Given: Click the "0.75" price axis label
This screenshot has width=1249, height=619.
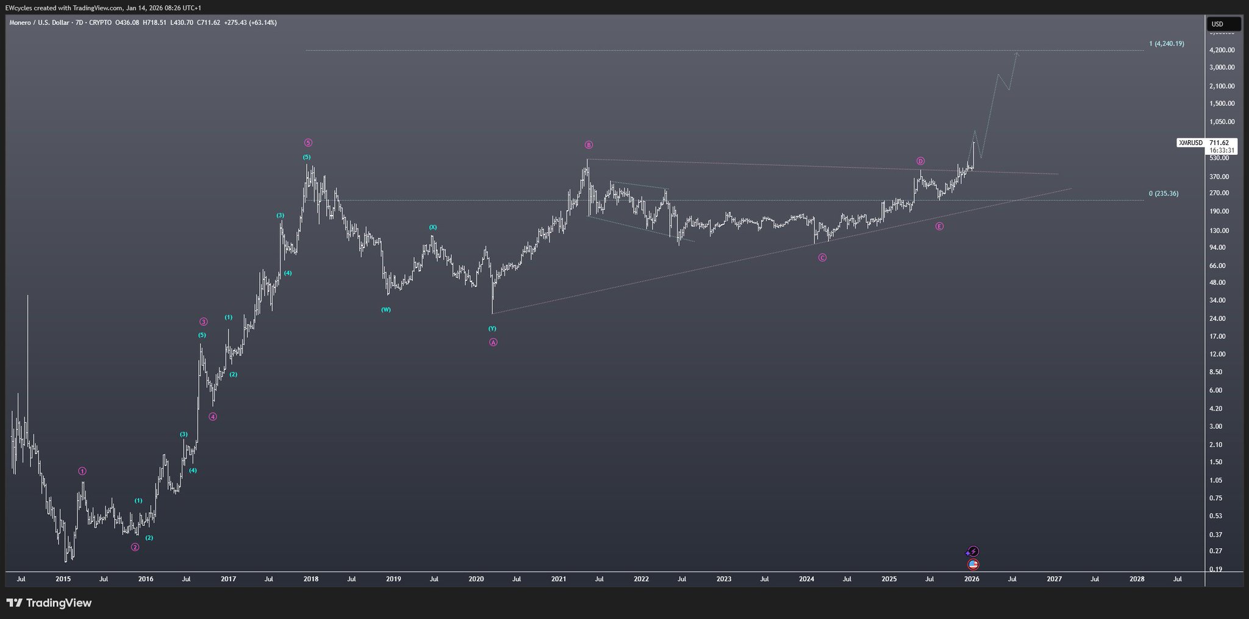Looking at the screenshot, I should (x=1217, y=498).
